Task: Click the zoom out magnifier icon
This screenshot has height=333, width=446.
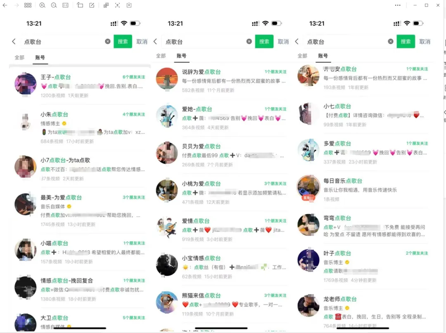Action: (x=54, y=5)
